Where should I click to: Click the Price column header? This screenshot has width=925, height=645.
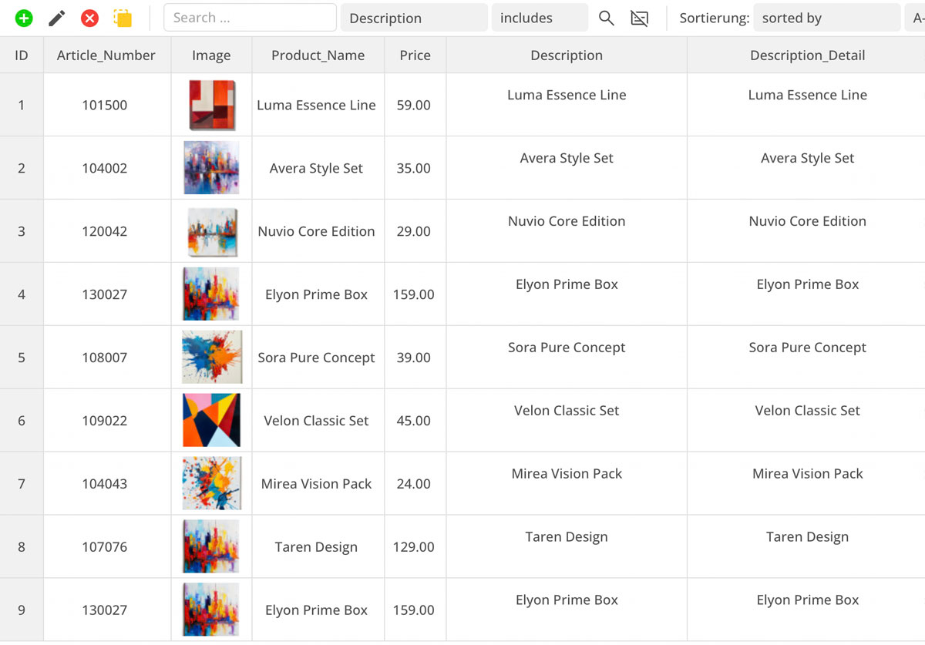(x=415, y=55)
